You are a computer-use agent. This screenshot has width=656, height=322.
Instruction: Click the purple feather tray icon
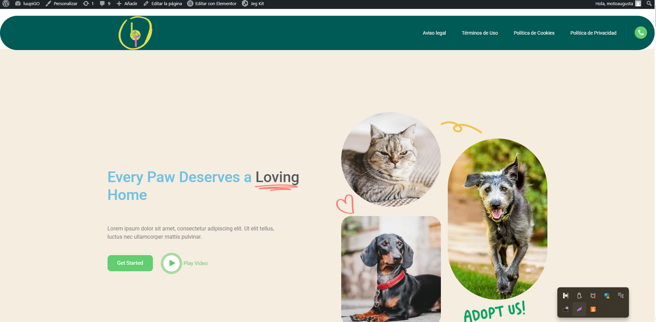pos(579,309)
